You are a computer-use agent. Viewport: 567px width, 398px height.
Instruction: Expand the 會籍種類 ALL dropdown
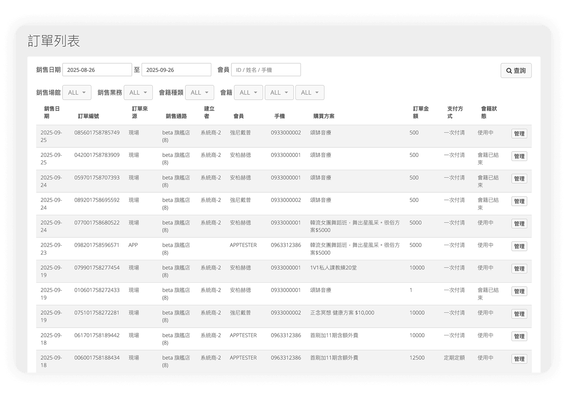[x=199, y=92]
